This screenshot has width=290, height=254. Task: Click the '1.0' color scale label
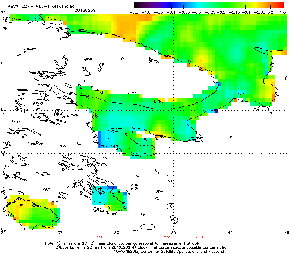[283, 13]
